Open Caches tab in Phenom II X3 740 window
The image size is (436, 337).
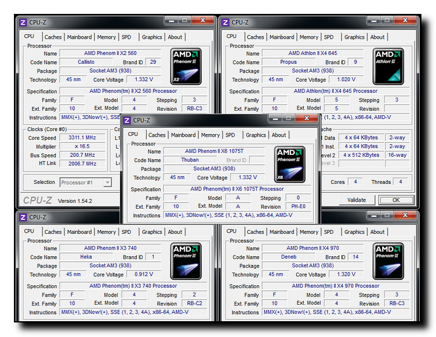pos(53,232)
